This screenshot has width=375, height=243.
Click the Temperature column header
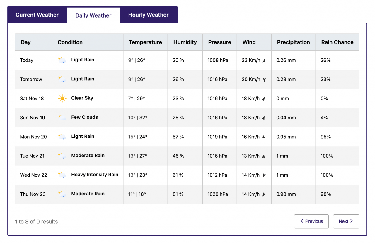click(145, 42)
